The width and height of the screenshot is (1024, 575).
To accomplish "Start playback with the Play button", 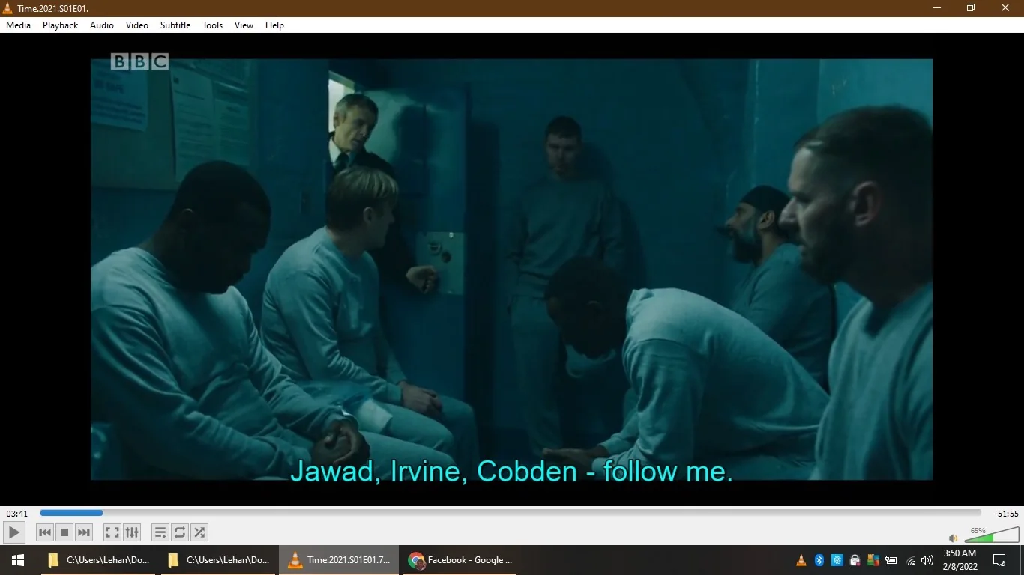I will click(14, 532).
